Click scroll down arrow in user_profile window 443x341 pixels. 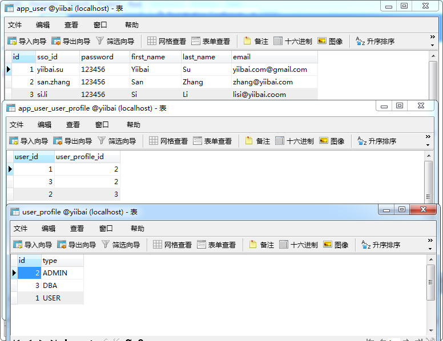[431, 331]
